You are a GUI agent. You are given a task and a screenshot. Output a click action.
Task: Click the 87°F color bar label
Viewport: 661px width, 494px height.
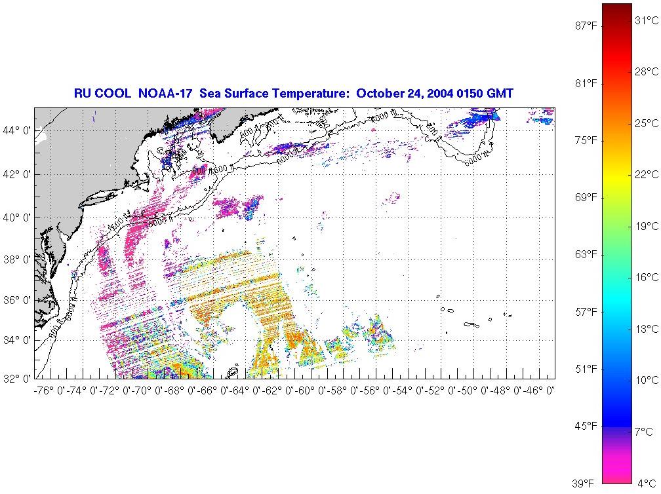[586, 26]
